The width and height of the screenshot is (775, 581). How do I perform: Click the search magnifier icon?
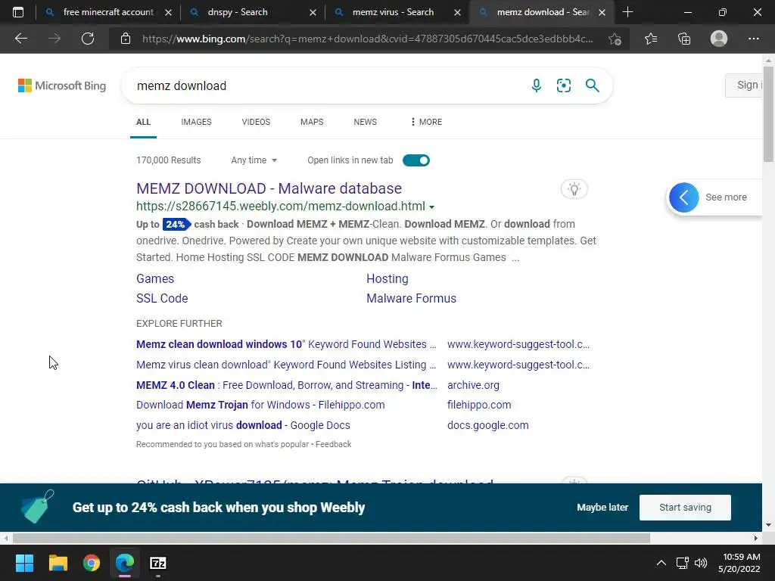[x=592, y=85]
